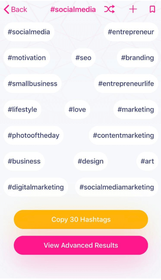Toggle the #socialmedia hashtag chip
The height and width of the screenshot is (280, 161).
pos(29,32)
